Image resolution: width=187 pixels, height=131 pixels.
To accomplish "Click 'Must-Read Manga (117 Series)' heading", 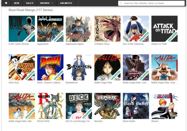I will pos(31,10).
